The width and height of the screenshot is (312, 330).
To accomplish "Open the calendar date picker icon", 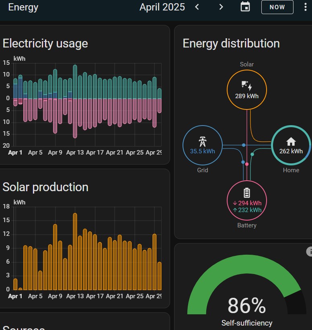I will 245,7.
